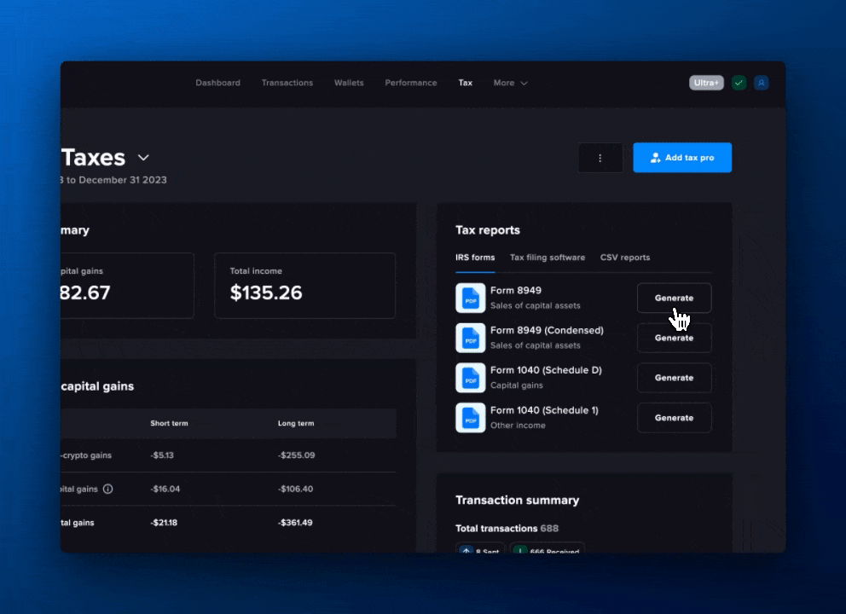Expand the Taxes year dropdown chevron
The image size is (846, 614).
tap(143, 158)
